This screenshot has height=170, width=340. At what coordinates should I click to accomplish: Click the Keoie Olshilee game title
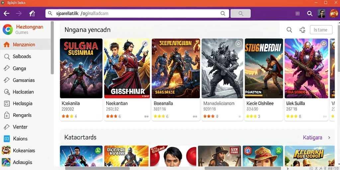[x=260, y=104]
